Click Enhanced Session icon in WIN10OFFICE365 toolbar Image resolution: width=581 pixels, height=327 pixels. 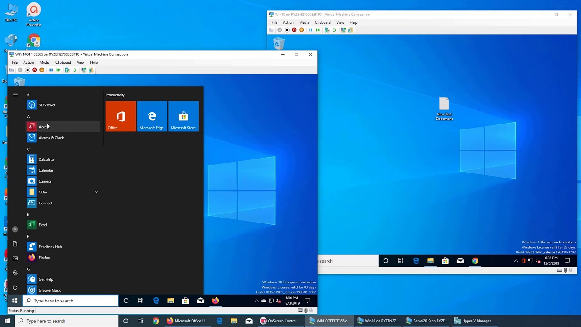click(84, 70)
